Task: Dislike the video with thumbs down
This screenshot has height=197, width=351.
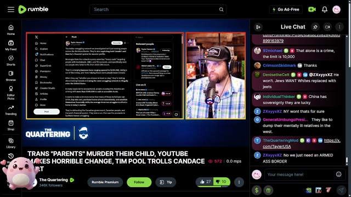Action: (x=222, y=182)
